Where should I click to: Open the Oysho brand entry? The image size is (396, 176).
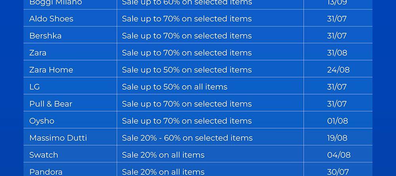[42, 121]
